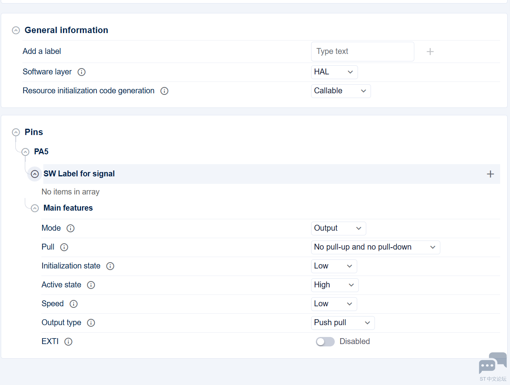Collapse the General information section
The width and height of the screenshot is (510, 385).
pyautogui.click(x=16, y=30)
